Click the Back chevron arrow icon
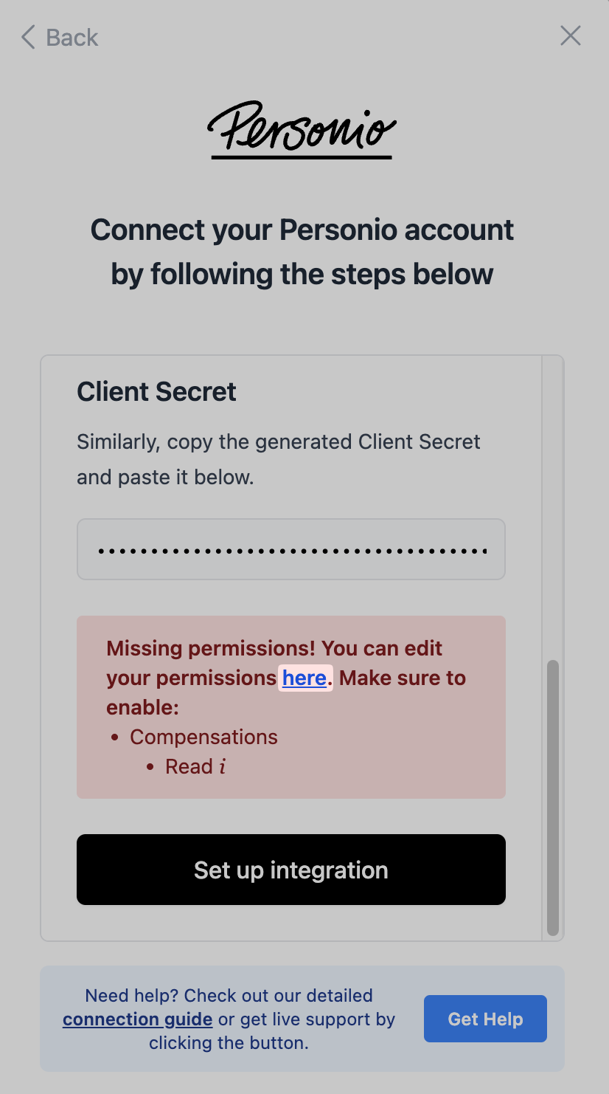Viewport: 609px width, 1094px height. click(28, 37)
